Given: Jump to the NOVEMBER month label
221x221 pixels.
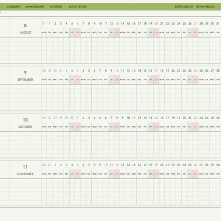Looking at the screenshot, I should pyautogui.click(x=25, y=174).
